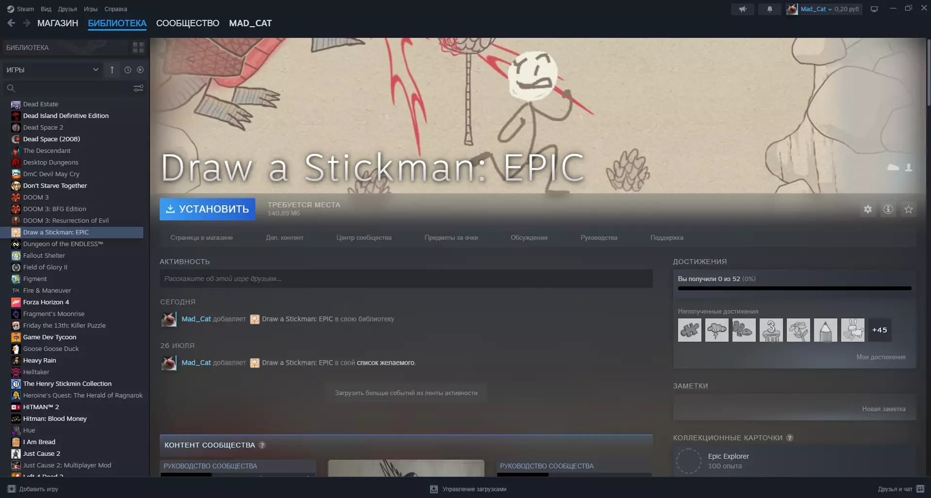Click the cloud save status icon
Screen dimensions: 931x498
(893, 167)
